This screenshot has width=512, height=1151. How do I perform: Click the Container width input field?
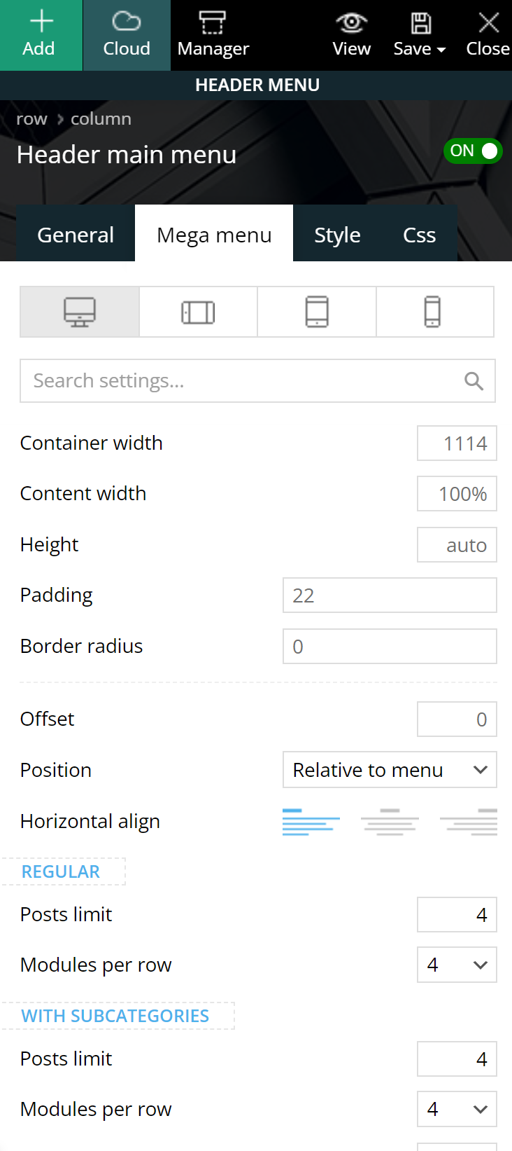click(x=457, y=443)
